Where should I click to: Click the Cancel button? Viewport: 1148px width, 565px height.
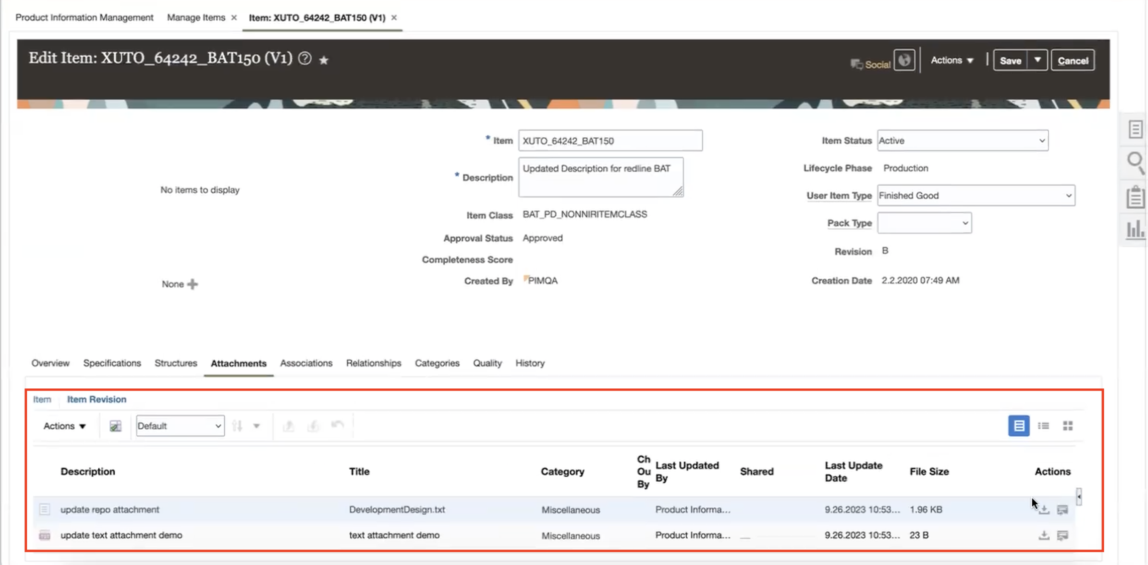[x=1073, y=61]
